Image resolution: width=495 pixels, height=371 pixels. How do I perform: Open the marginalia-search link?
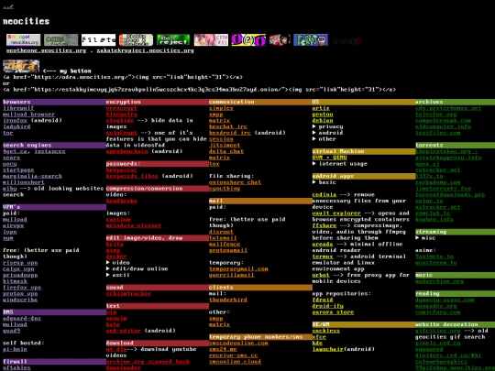32,176
